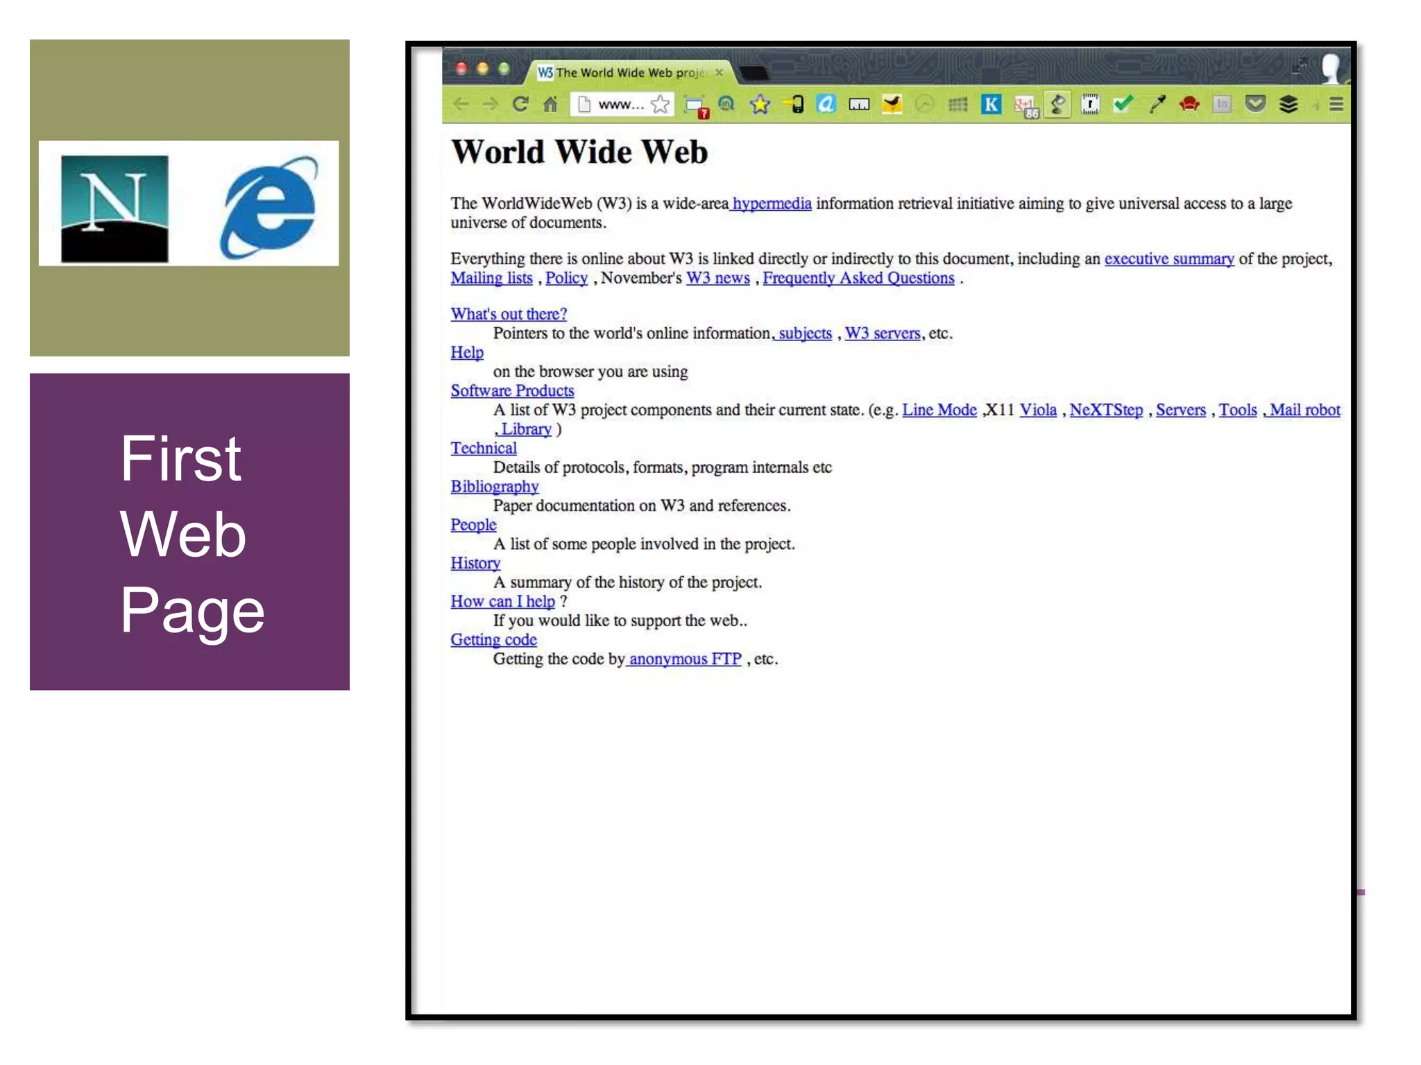The image size is (1421, 1065).
Task: Close The World Wide Web project tab
Action: 720,73
